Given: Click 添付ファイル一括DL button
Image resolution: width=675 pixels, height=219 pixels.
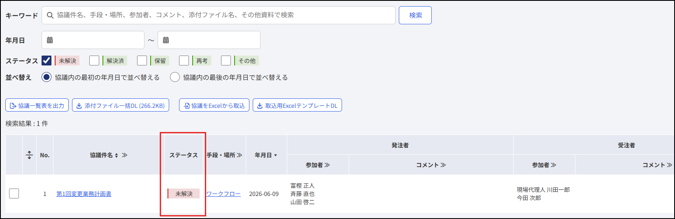Looking at the screenshot, I should [x=121, y=105].
